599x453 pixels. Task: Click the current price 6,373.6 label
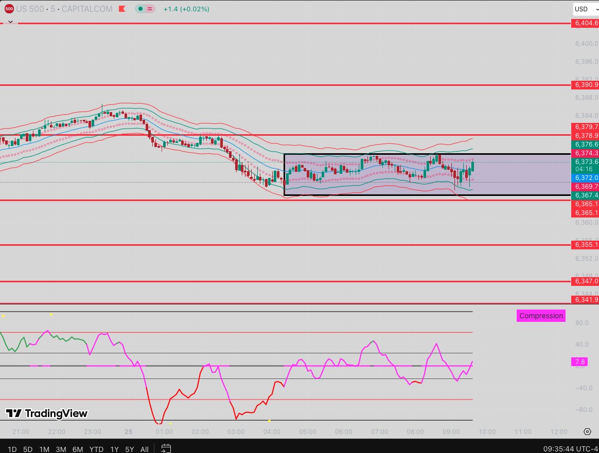click(x=585, y=162)
